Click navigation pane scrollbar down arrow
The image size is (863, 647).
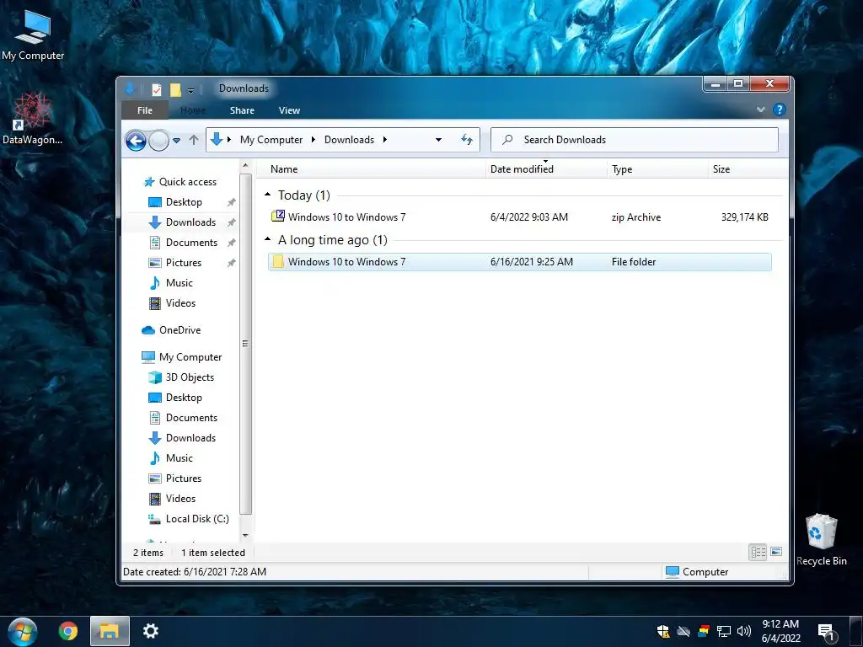tap(245, 535)
